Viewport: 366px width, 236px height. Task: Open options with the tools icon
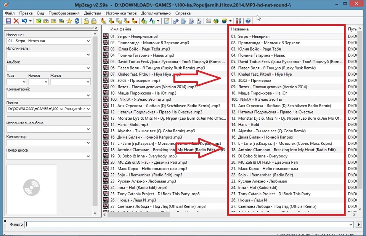point(238,21)
